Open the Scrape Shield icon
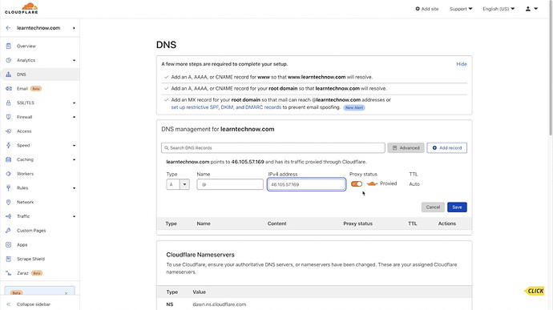The height and width of the screenshot is (310, 553). click(x=9, y=259)
